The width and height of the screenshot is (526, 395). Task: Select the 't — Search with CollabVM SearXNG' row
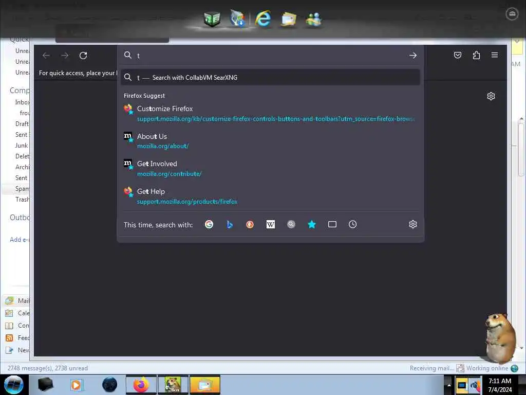tap(270, 78)
